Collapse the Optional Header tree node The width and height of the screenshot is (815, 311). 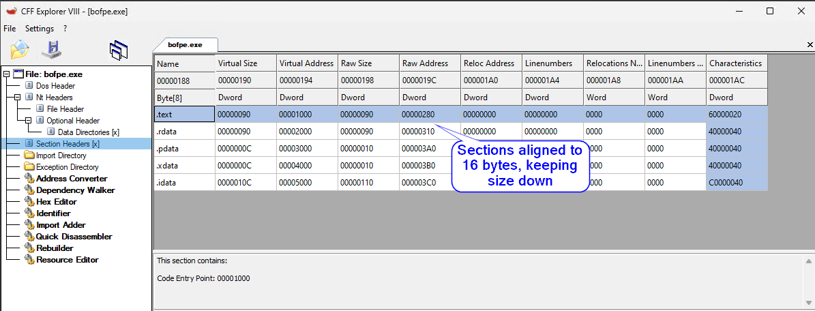pyautogui.click(x=28, y=121)
